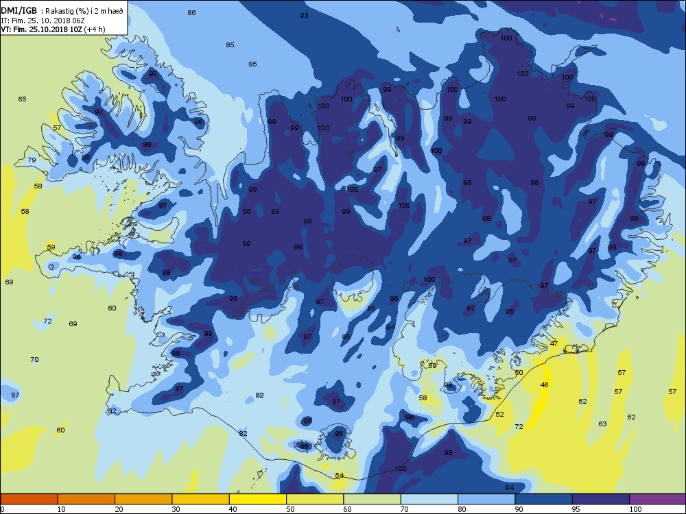Click the bright yellow 40–50 legend swatch

click(258, 499)
